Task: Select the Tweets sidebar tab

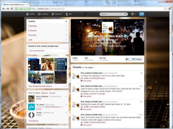Action: (x=47, y=21)
